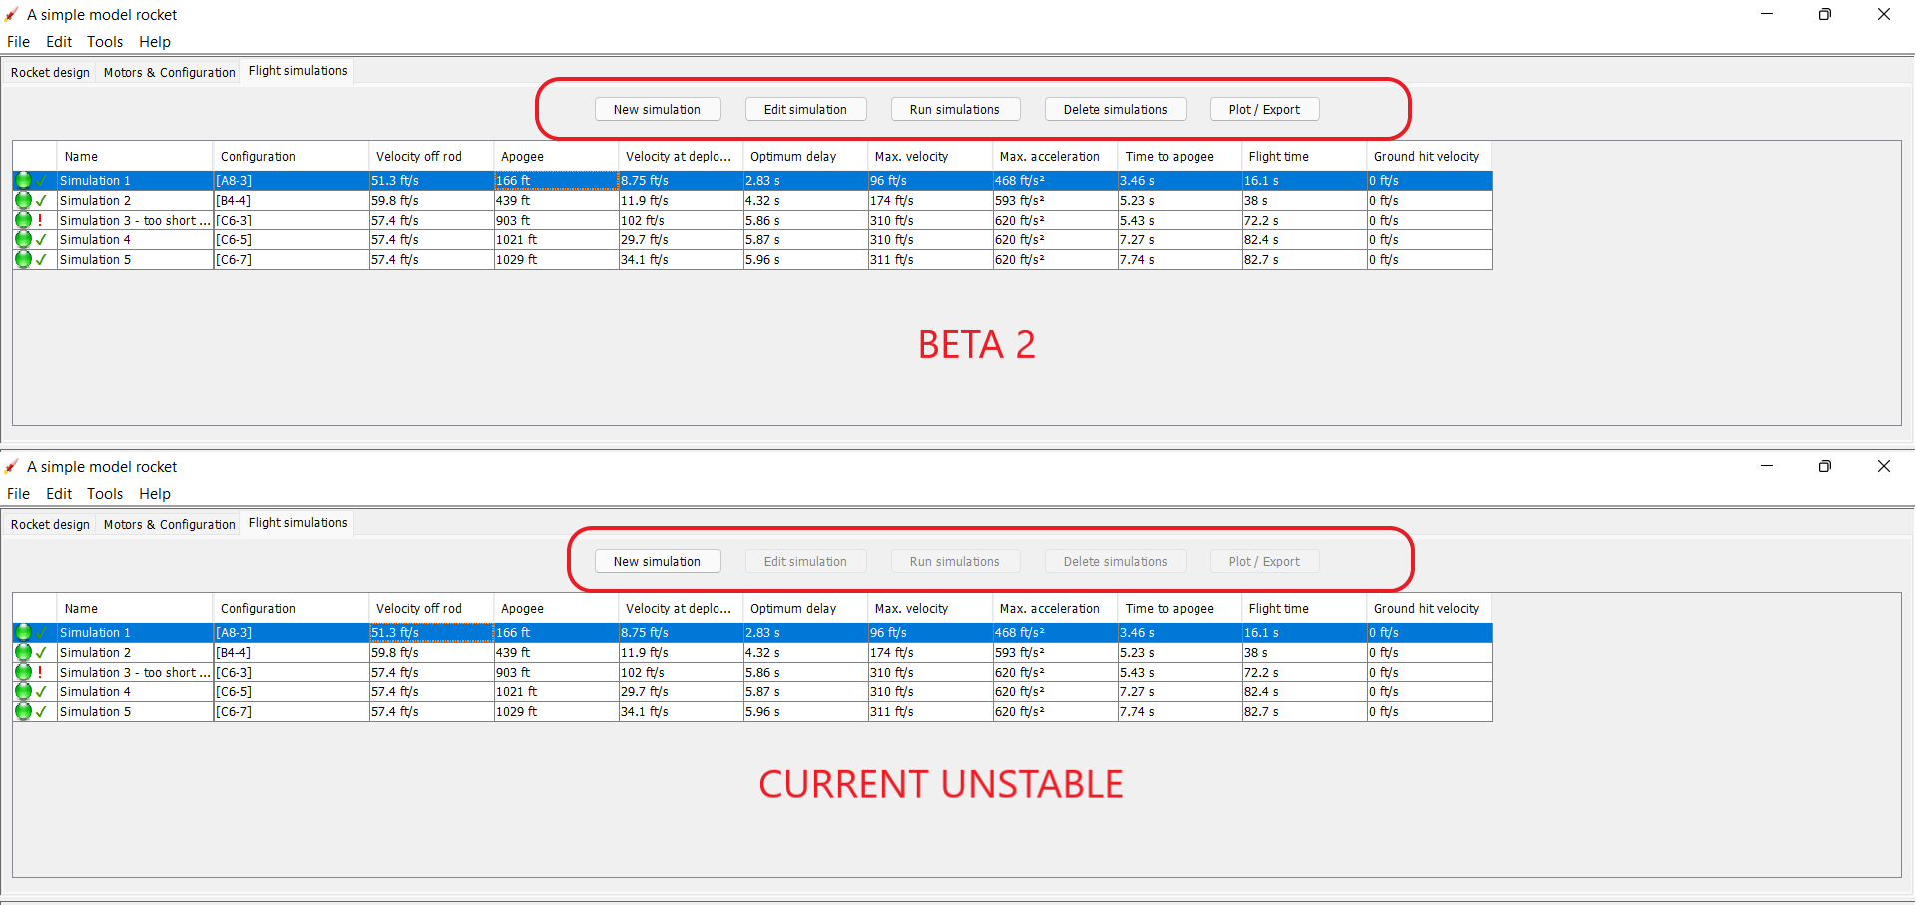Open the Plot / Export dialog
Image resolution: width=1916 pixels, height=905 pixels.
point(1264,109)
